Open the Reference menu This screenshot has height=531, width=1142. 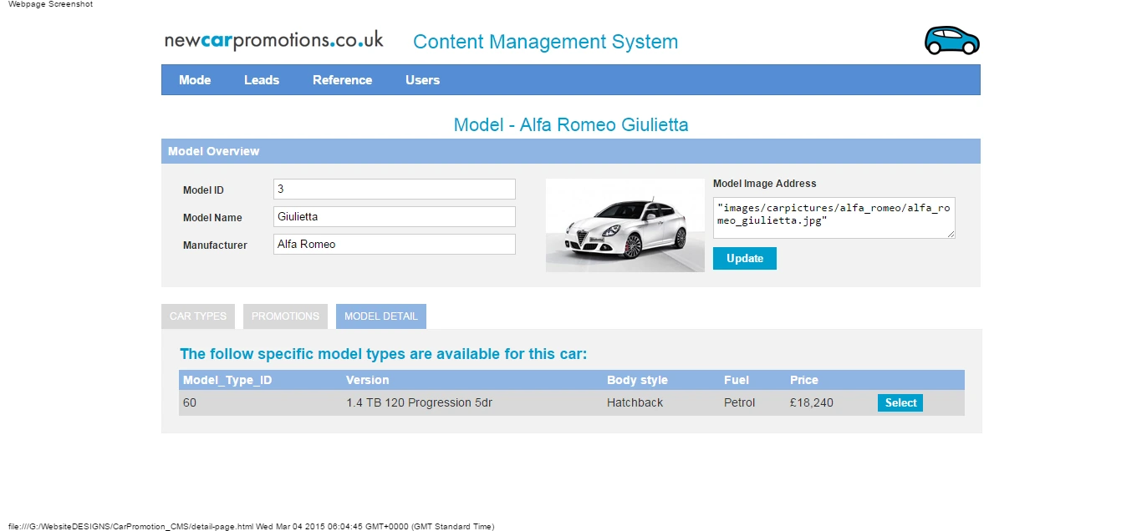342,79
